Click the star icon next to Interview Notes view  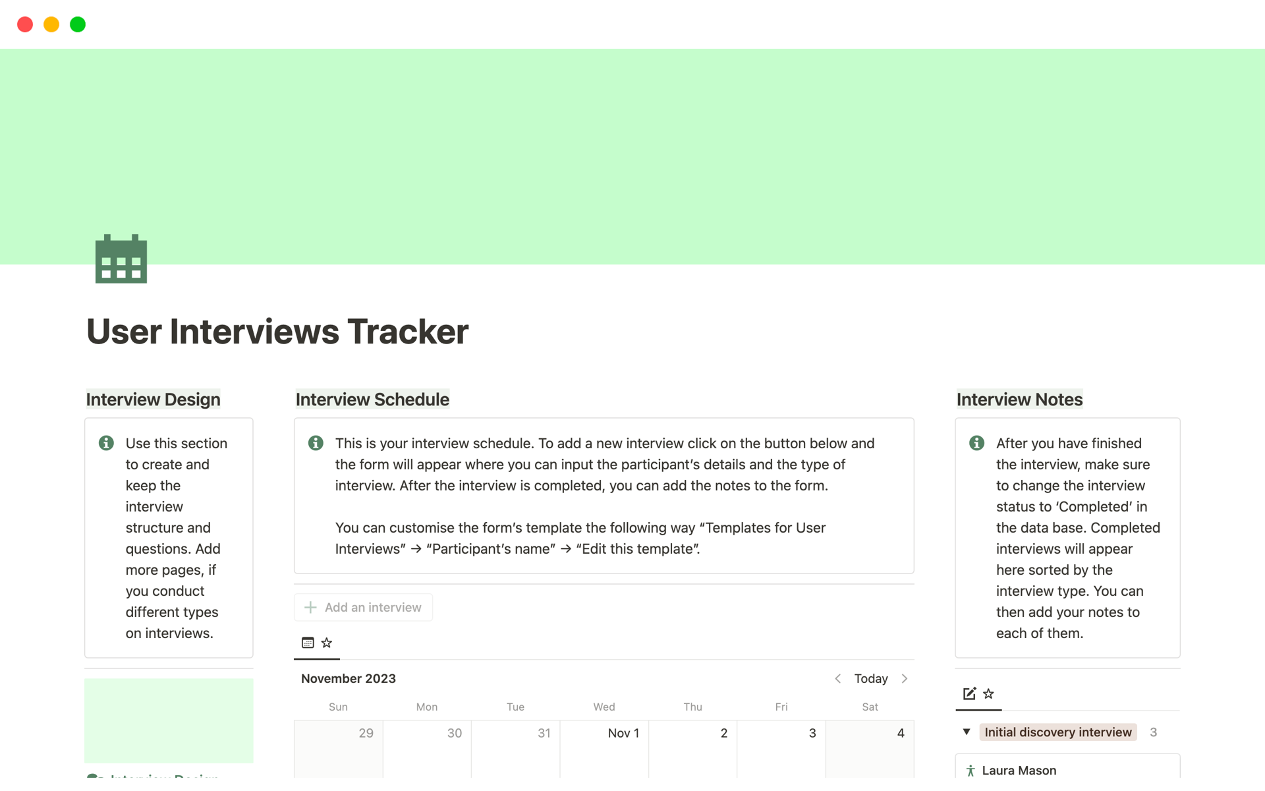988,693
